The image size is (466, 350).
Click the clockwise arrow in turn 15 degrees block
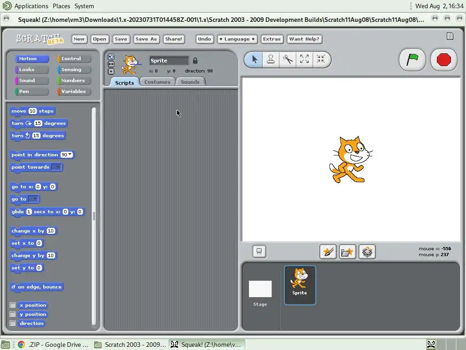29,123
